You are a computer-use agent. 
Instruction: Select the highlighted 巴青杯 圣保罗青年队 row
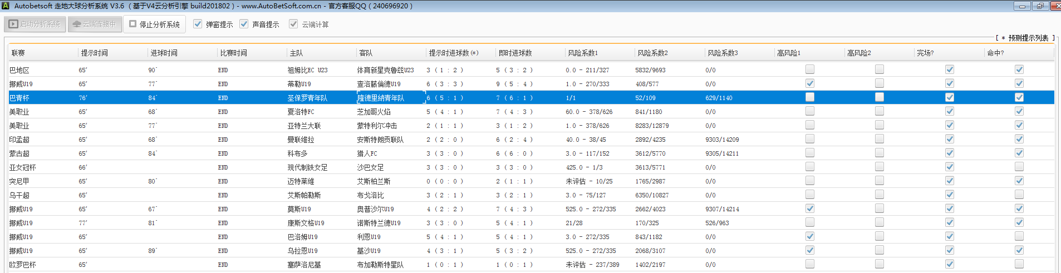307,98
